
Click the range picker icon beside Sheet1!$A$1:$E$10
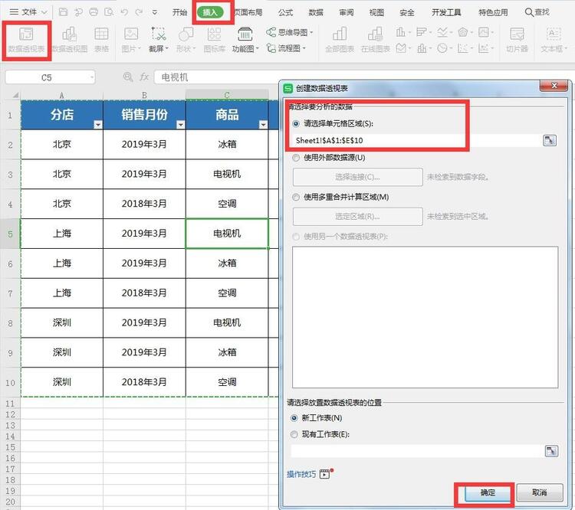tap(550, 140)
